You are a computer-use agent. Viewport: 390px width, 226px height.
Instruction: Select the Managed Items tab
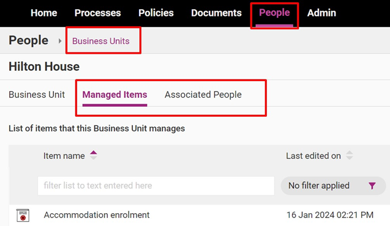pyautogui.click(x=114, y=95)
